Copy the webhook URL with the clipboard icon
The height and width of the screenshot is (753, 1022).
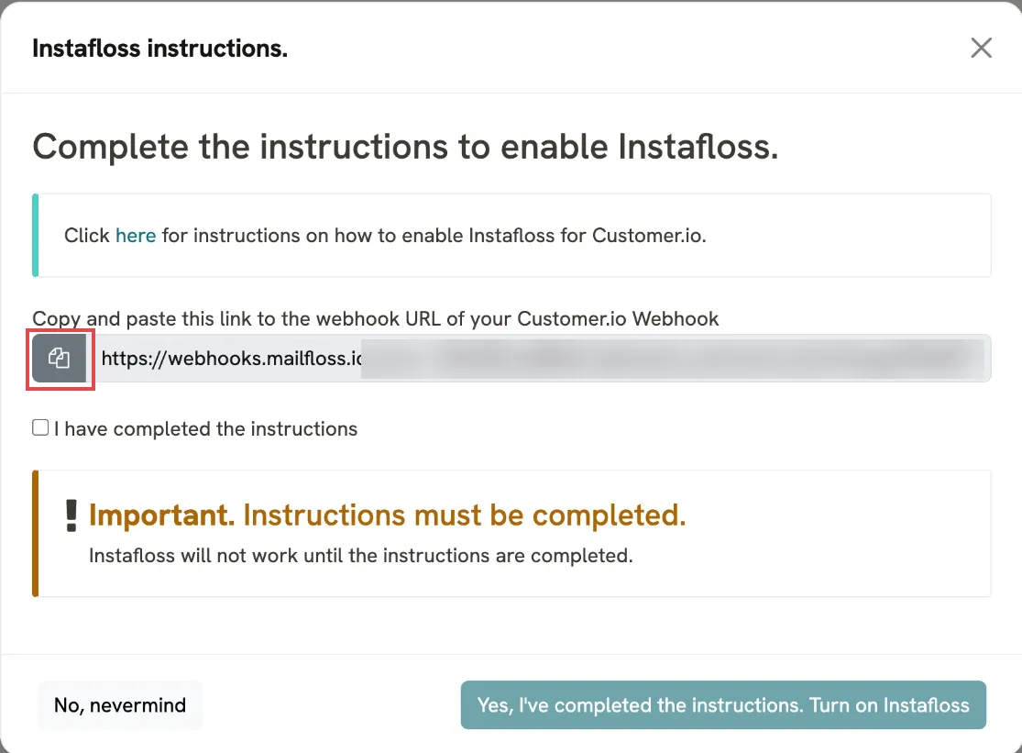pyautogui.click(x=60, y=359)
